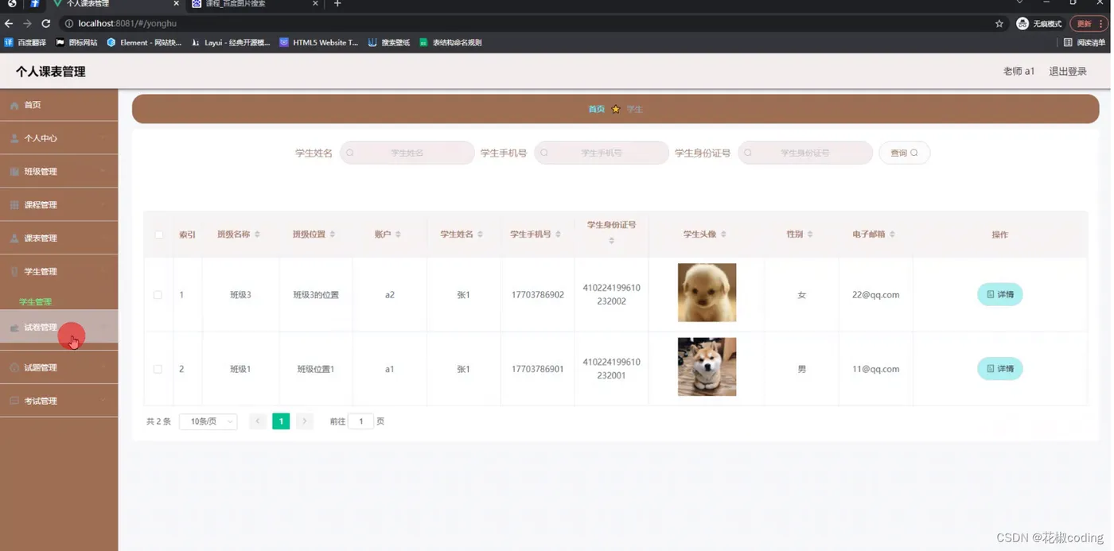Click the 首页 breadcrumb link

pyautogui.click(x=596, y=110)
